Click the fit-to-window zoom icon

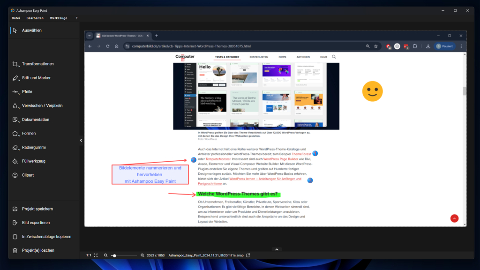[96, 255]
